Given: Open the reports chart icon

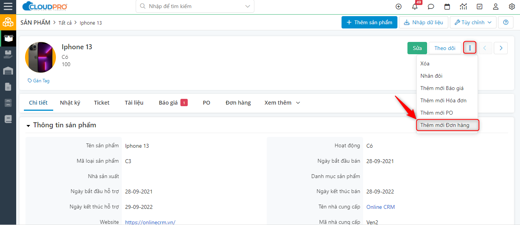Looking at the screenshot, I should point(463,7).
